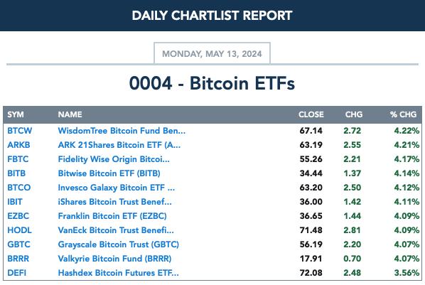Open Hashdex Bitcoin Futures ETF link
The image size is (425, 285).
pyautogui.click(x=119, y=273)
